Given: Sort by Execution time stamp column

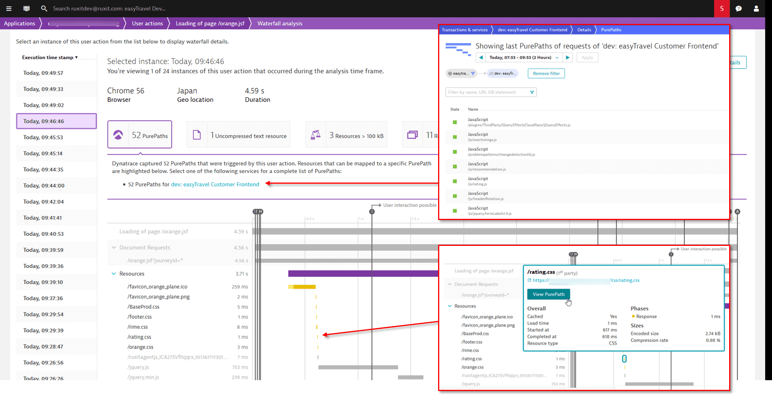Looking at the screenshot, I should pyautogui.click(x=50, y=58).
